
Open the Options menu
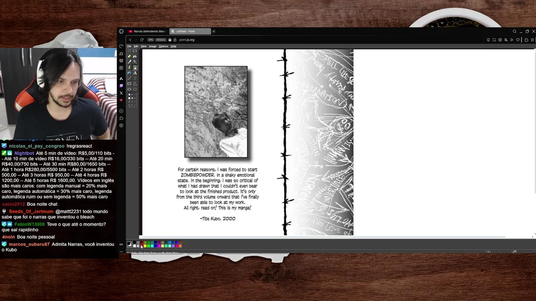click(163, 46)
